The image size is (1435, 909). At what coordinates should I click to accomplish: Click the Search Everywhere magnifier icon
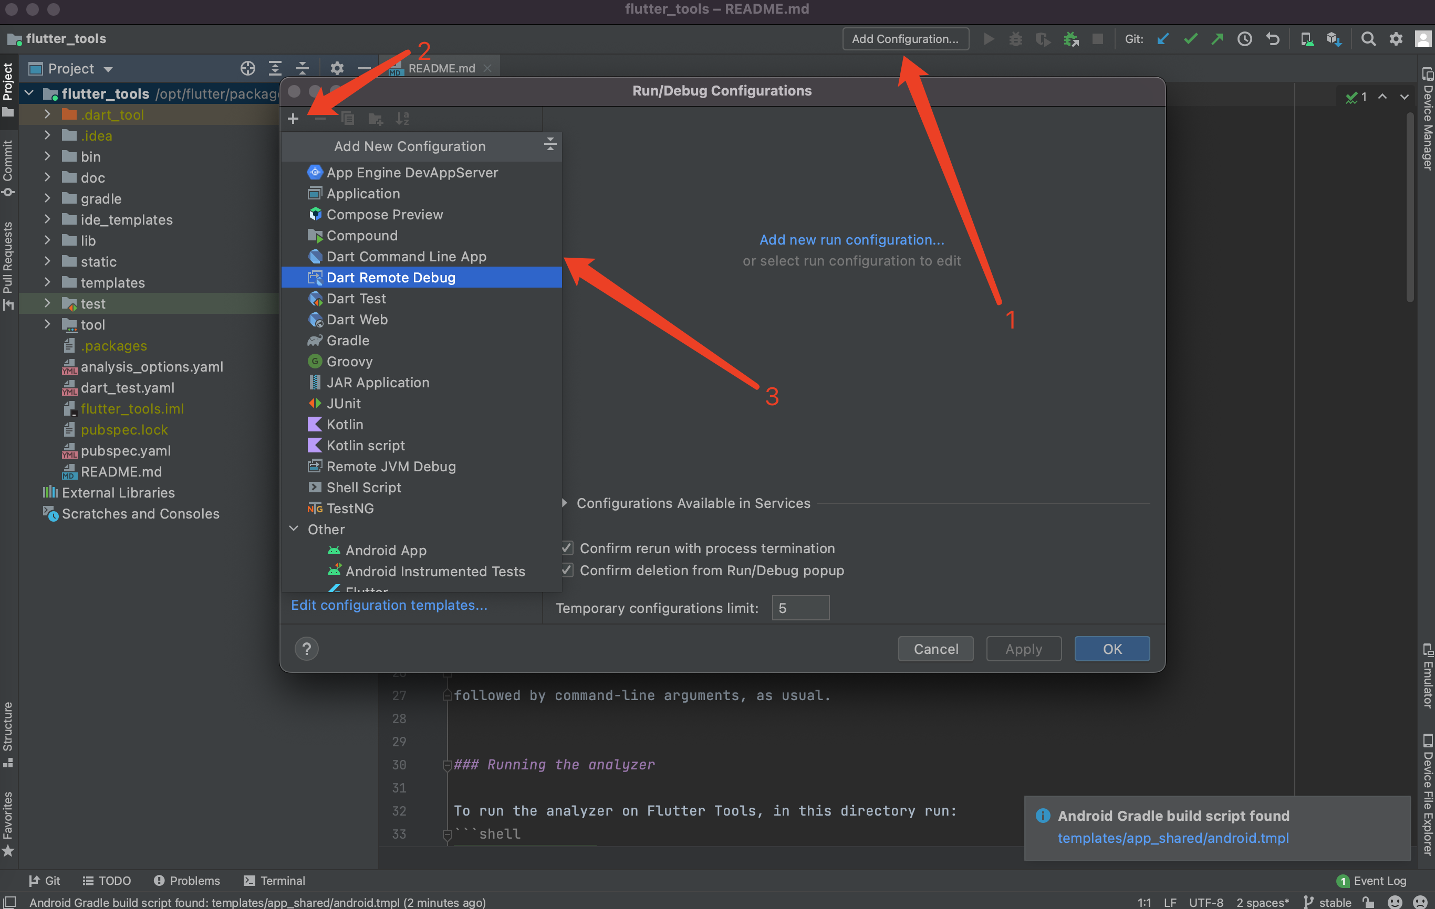(1369, 39)
